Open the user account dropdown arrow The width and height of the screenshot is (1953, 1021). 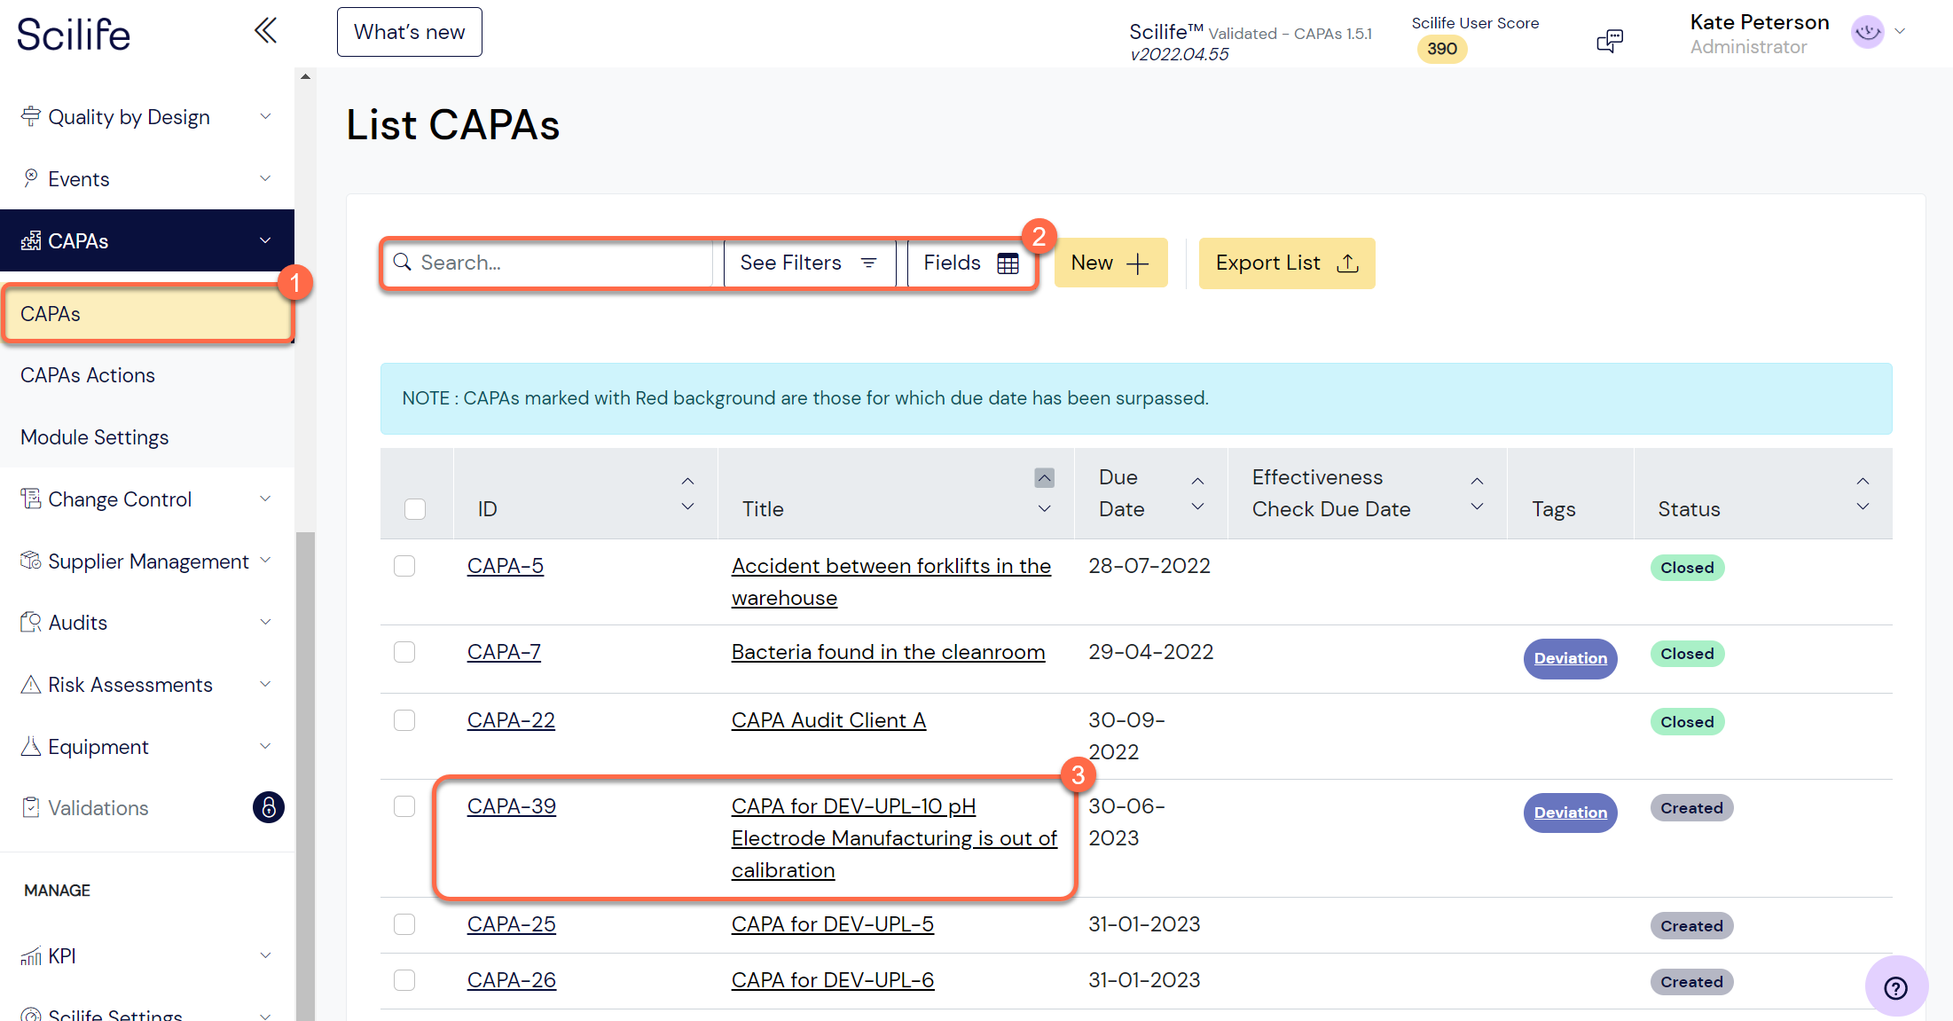[1900, 31]
